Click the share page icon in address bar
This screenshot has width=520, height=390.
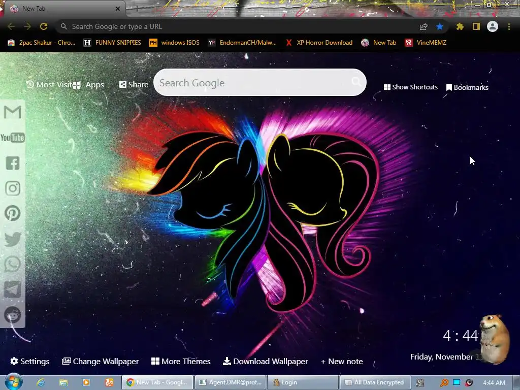click(x=424, y=26)
